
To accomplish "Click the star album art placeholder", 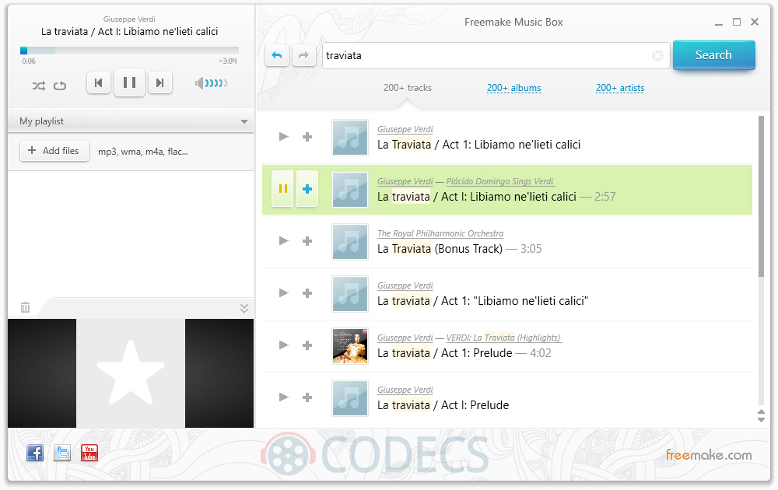I will point(131,373).
